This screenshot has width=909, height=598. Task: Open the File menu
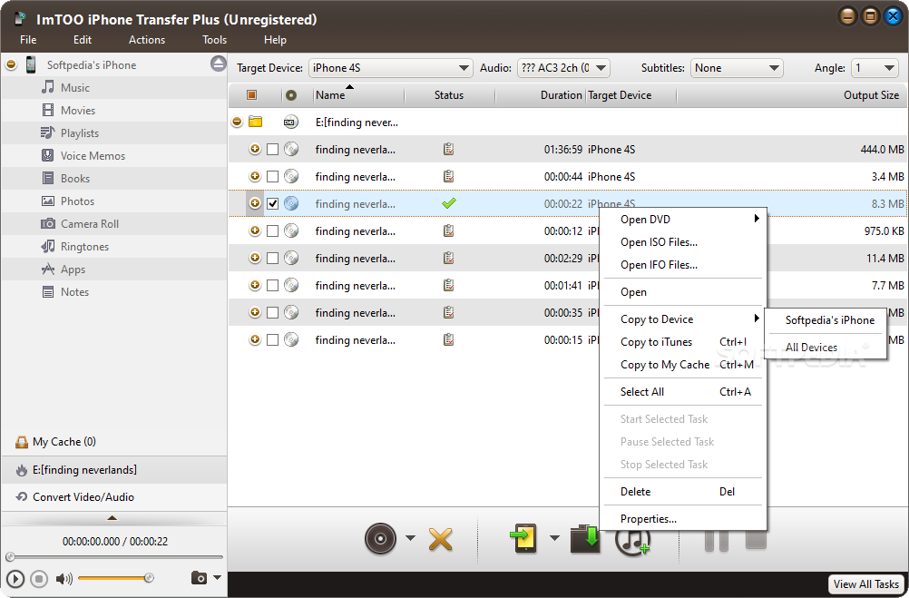click(x=28, y=40)
